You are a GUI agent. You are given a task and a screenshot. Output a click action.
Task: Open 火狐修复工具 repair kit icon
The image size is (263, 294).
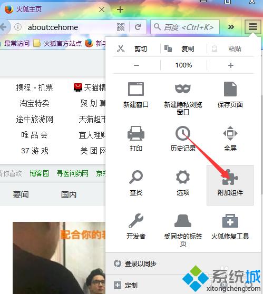click(230, 221)
